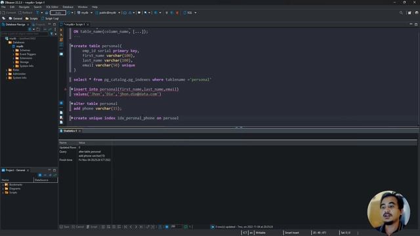Screen dimensions: 420x236
Task: Click the show output panel gutter icon
Action: point(61,54)
